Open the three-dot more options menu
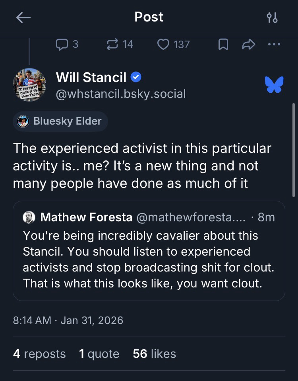This screenshot has height=381, width=298. pos(274,44)
